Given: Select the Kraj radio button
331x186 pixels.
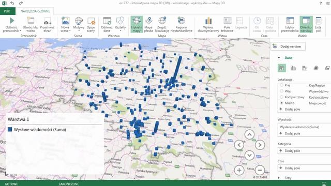Looking at the screenshot, I should [x=281, y=85].
